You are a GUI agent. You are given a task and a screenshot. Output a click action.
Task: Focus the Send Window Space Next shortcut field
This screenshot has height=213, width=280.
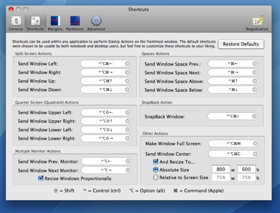click(233, 72)
